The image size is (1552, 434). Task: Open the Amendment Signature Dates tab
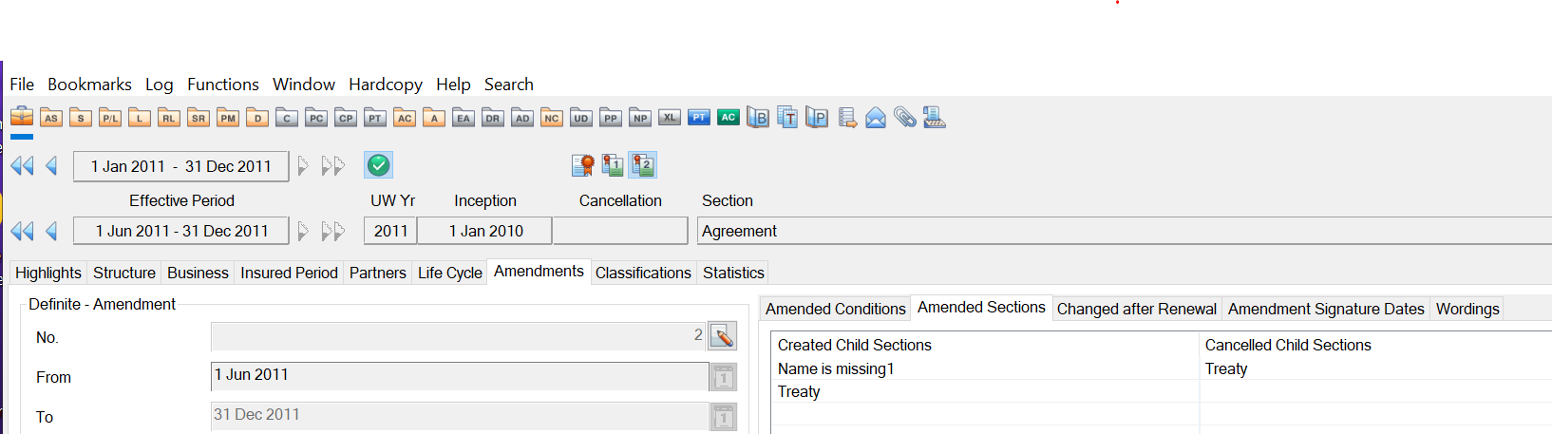click(1326, 309)
